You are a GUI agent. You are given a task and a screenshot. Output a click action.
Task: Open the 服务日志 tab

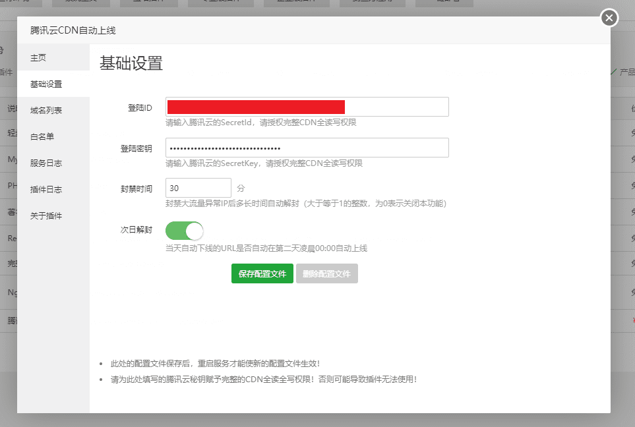pos(53,163)
